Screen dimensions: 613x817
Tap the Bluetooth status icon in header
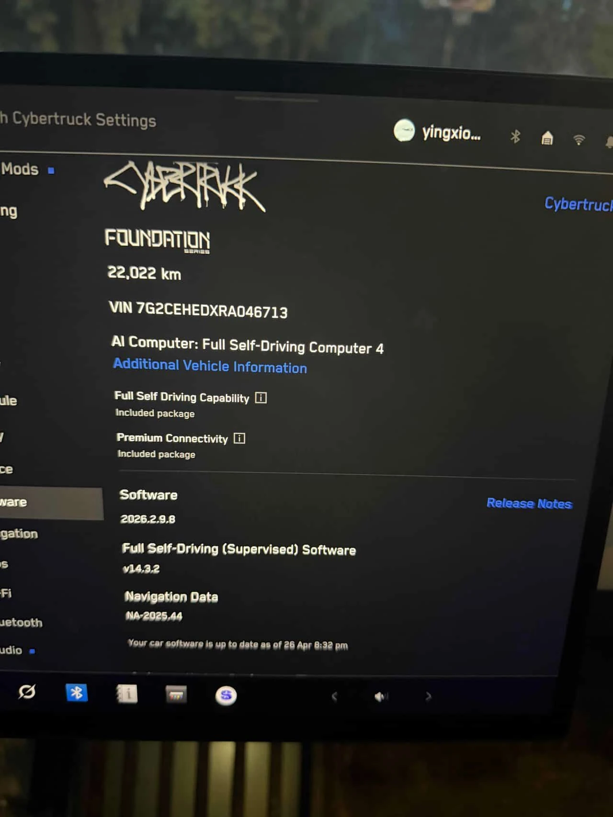pos(515,137)
